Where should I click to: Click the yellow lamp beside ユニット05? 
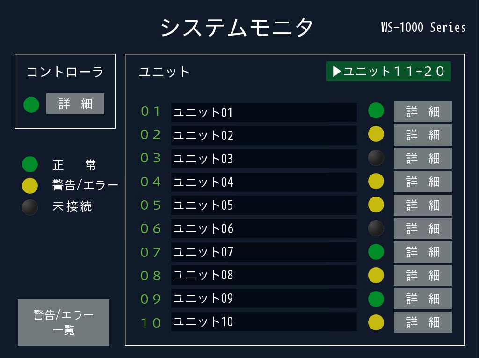[x=376, y=205]
